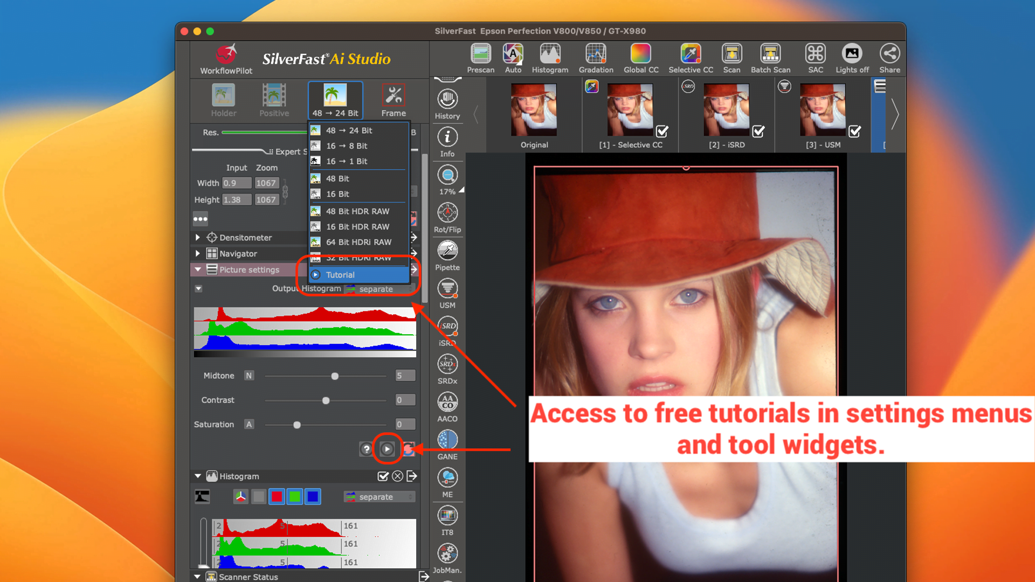The width and height of the screenshot is (1035, 582).
Task: Open the Histogram separate mode dropdown
Action: pos(379,497)
